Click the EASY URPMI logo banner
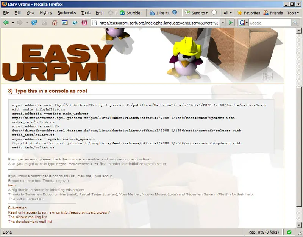303x237 pixels. click(x=57, y=62)
